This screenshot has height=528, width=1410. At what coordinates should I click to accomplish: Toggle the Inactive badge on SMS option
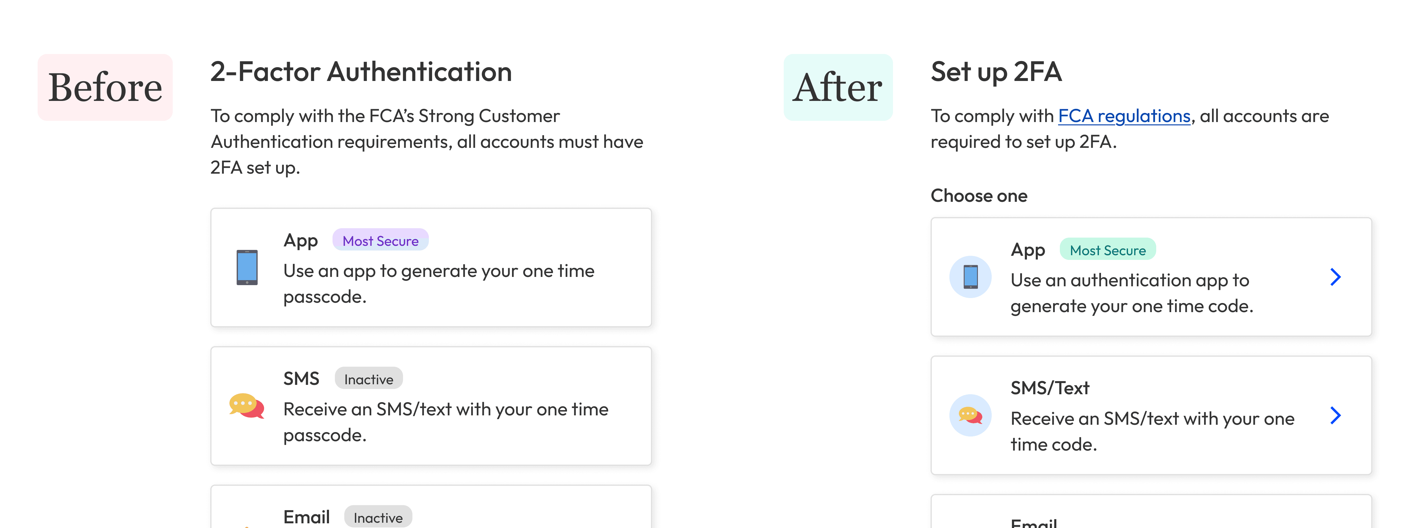pos(368,378)
